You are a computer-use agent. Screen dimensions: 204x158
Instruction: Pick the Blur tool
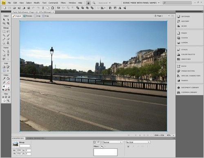[4, 43]
